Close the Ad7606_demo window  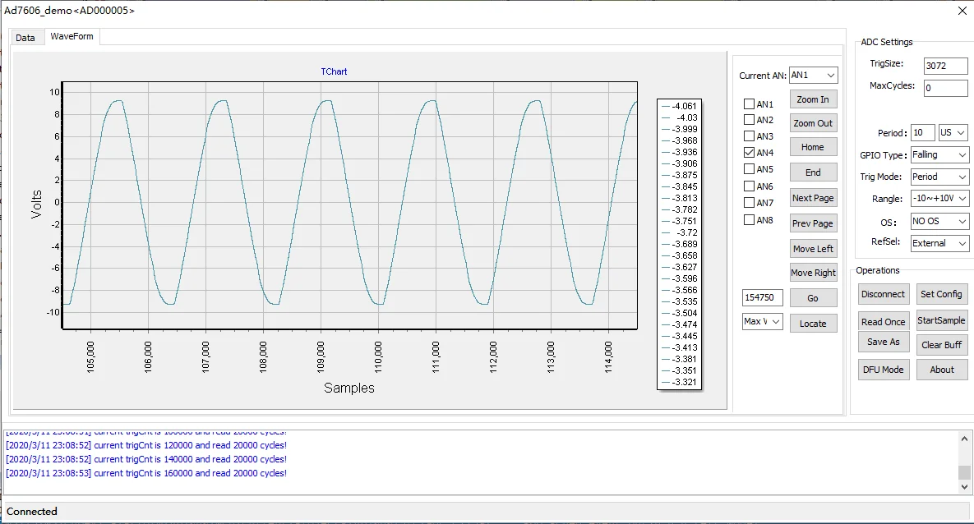(x=962, y=11)
